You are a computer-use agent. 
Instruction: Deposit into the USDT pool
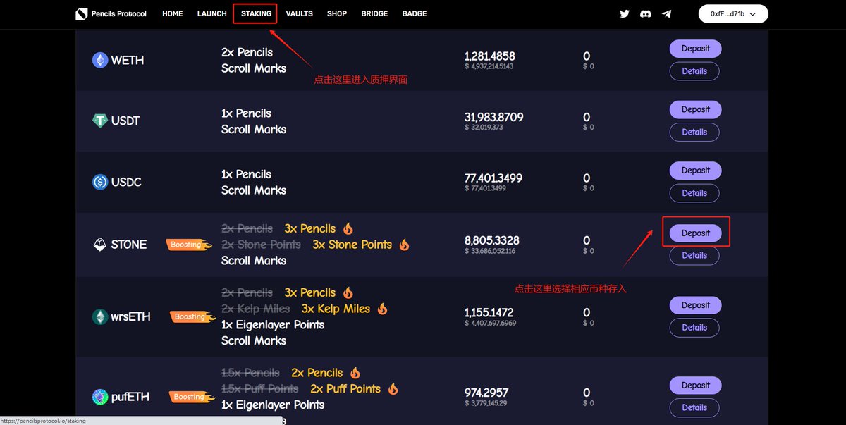[x=695, y=109]
